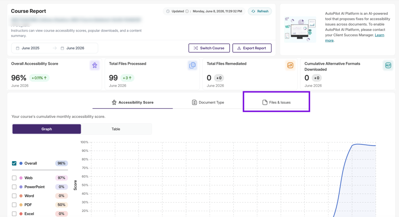The image size is (399, 217).
Task: Open the June 2026 end date field
Action: 75,48
